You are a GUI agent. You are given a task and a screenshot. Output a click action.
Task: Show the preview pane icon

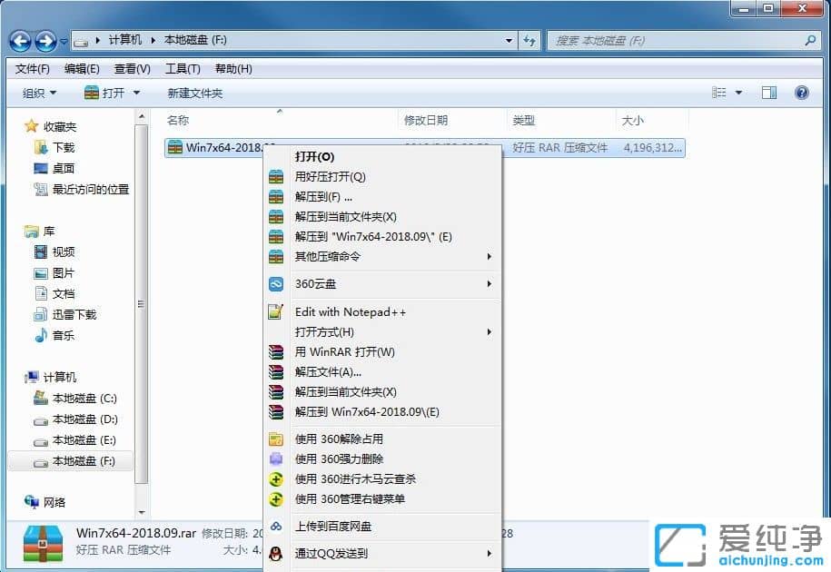768,92
